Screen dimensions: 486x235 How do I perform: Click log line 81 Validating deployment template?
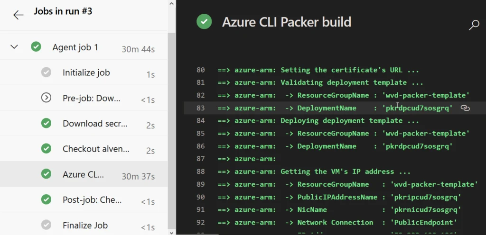[320, 82]
